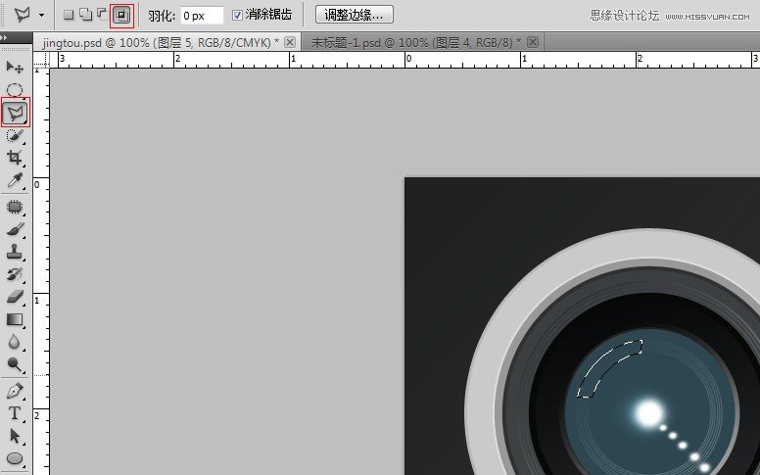The width and height of the screenshot is (760, 475).
Task: Select the Blur tool
Action: pos(15,342)
